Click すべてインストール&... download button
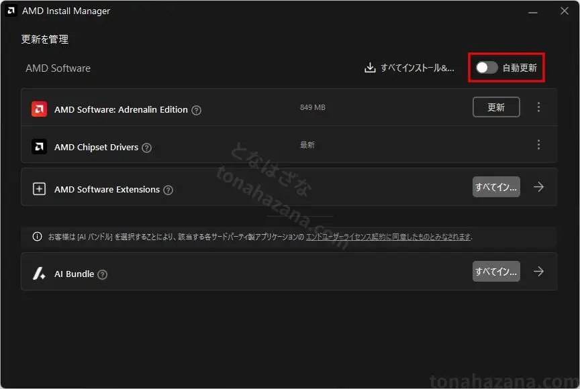 [409, 68]
